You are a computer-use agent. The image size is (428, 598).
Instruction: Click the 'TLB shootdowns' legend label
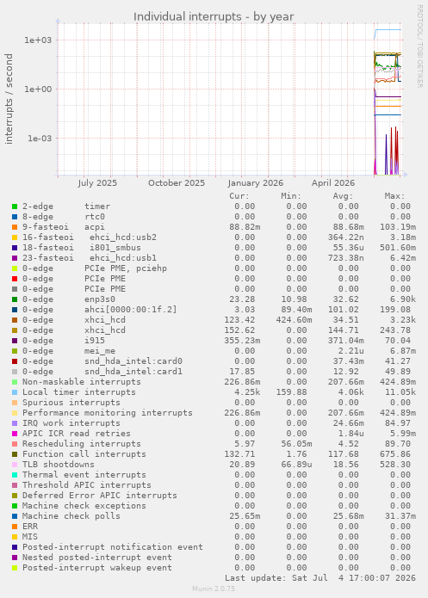58,465
